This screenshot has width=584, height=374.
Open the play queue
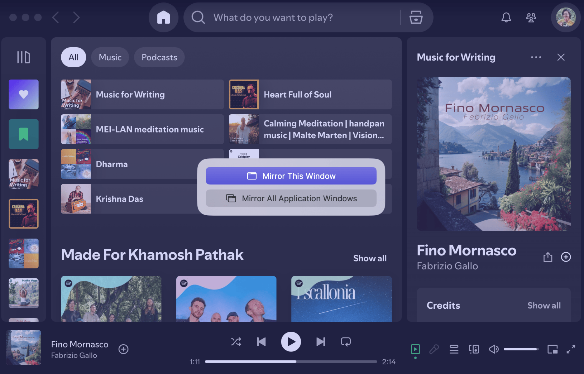(454, 349)
